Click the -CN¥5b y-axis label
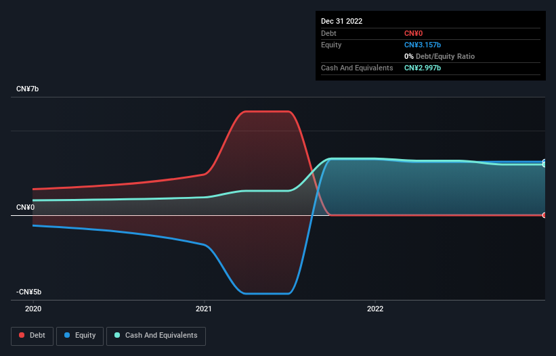Screen dimensions: 556x356 click(28, 292)
